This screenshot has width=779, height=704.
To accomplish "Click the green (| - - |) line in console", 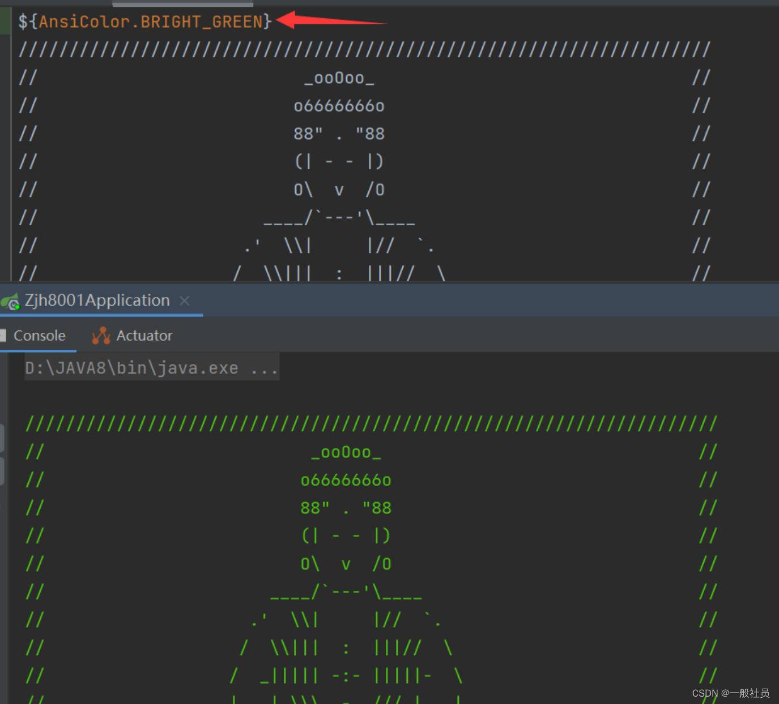I will point(346,535).
